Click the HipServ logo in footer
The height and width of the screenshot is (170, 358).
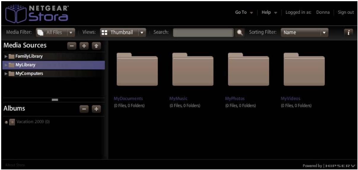point(341,166)
